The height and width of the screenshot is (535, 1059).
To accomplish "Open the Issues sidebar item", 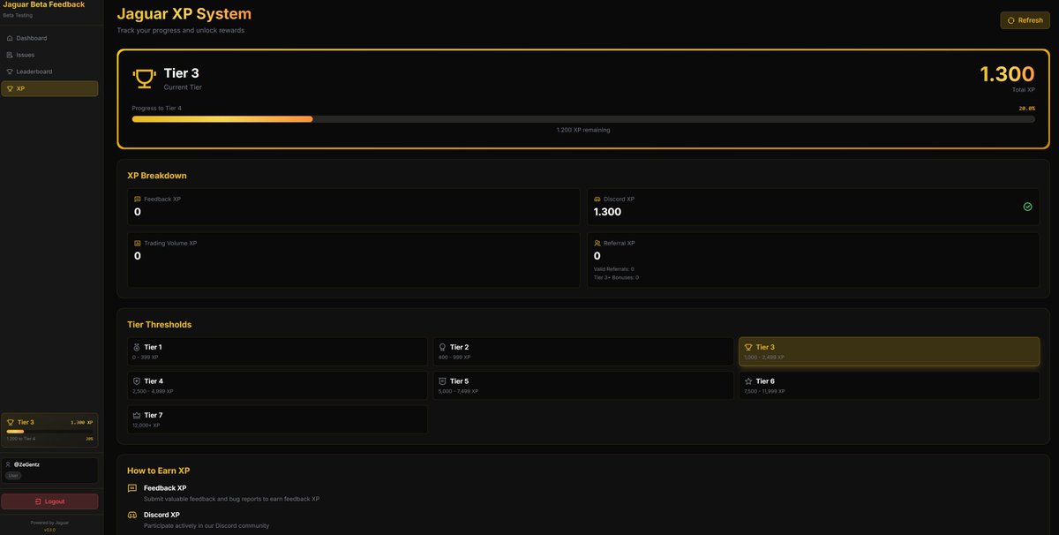I will pyautogui.click(x=49, y=55).
